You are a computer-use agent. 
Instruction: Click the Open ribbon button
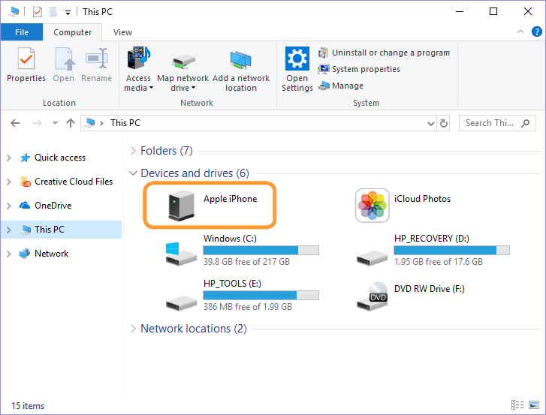tap(63, 65)
